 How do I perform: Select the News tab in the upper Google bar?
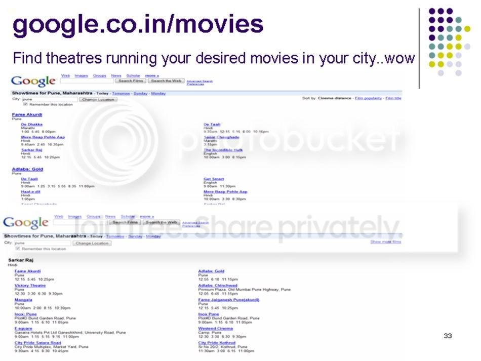point(116,75)
